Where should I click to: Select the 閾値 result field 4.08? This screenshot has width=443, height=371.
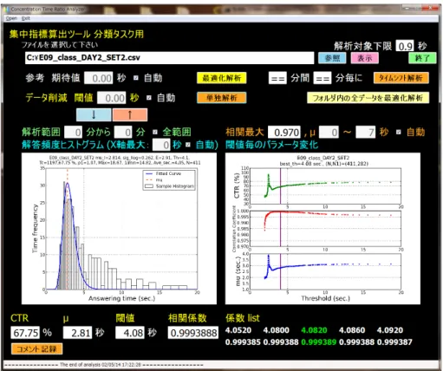pyautogui.click(x=130, y=333)
